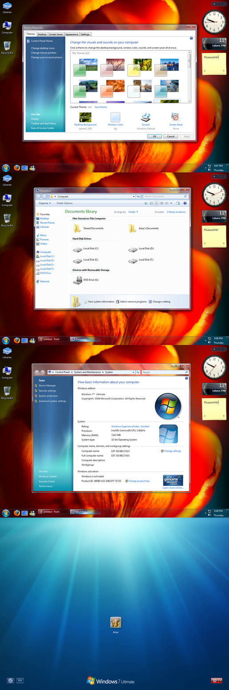Open the DVD Drive (G:) icon
This screenshot has width=229, height=690.
(77, 280)
